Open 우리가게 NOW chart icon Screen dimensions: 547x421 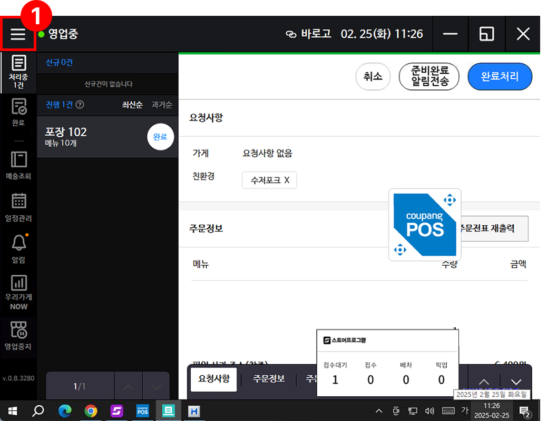(x=18, y=292)
